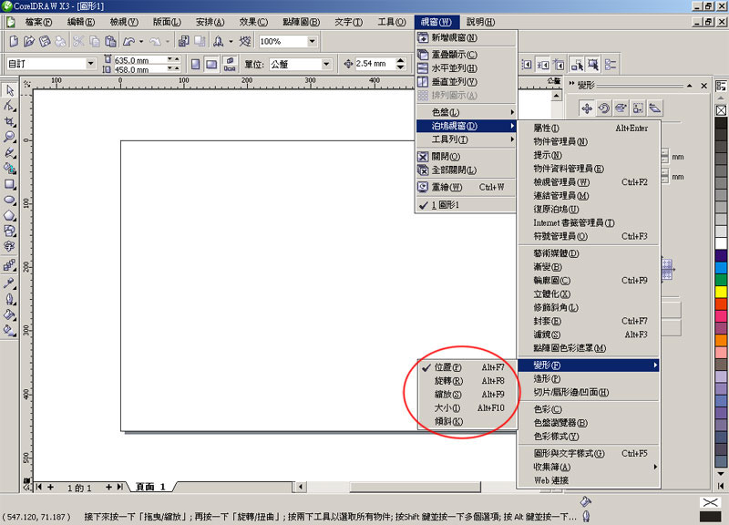The image size is (729, 525).
Task: Open the Position tab icon in Transform docker
Action: pos(587,108)
